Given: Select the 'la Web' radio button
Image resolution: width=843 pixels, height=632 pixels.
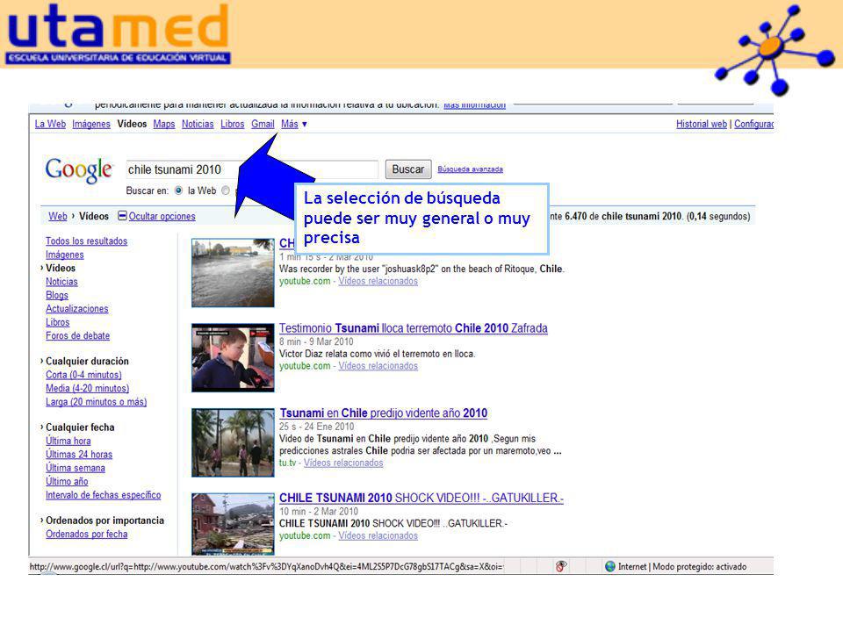Looking at the screenshot, I should tap(178, 190).
